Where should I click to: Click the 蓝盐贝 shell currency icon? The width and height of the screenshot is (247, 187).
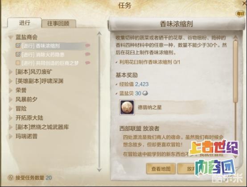pyautogui.click(x=145, y=93)
